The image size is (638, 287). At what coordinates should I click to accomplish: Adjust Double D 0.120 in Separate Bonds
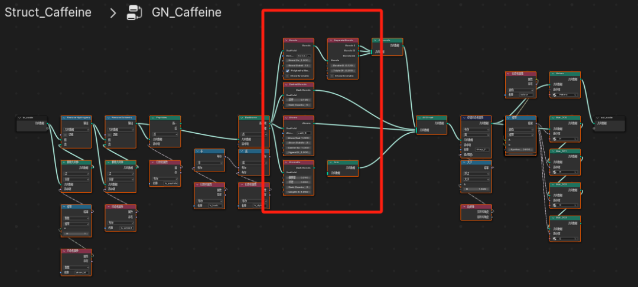343,65
